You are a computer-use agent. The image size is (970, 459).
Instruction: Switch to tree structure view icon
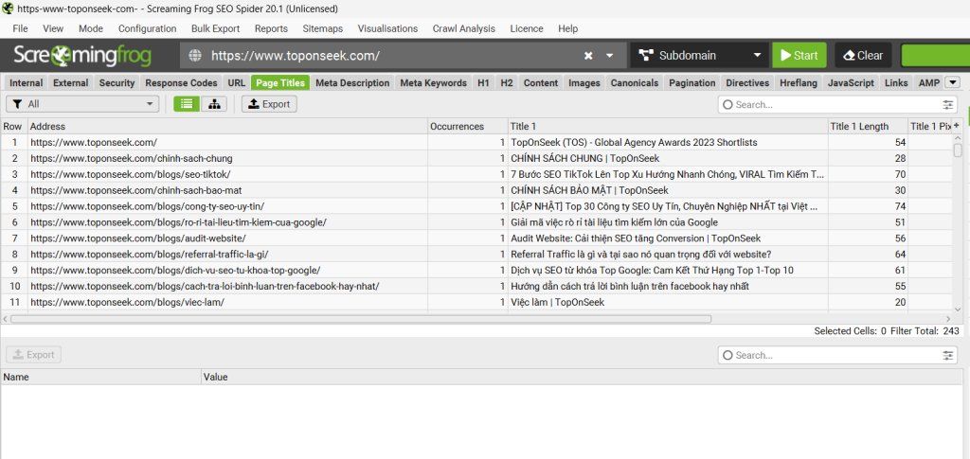coord(214,104)
